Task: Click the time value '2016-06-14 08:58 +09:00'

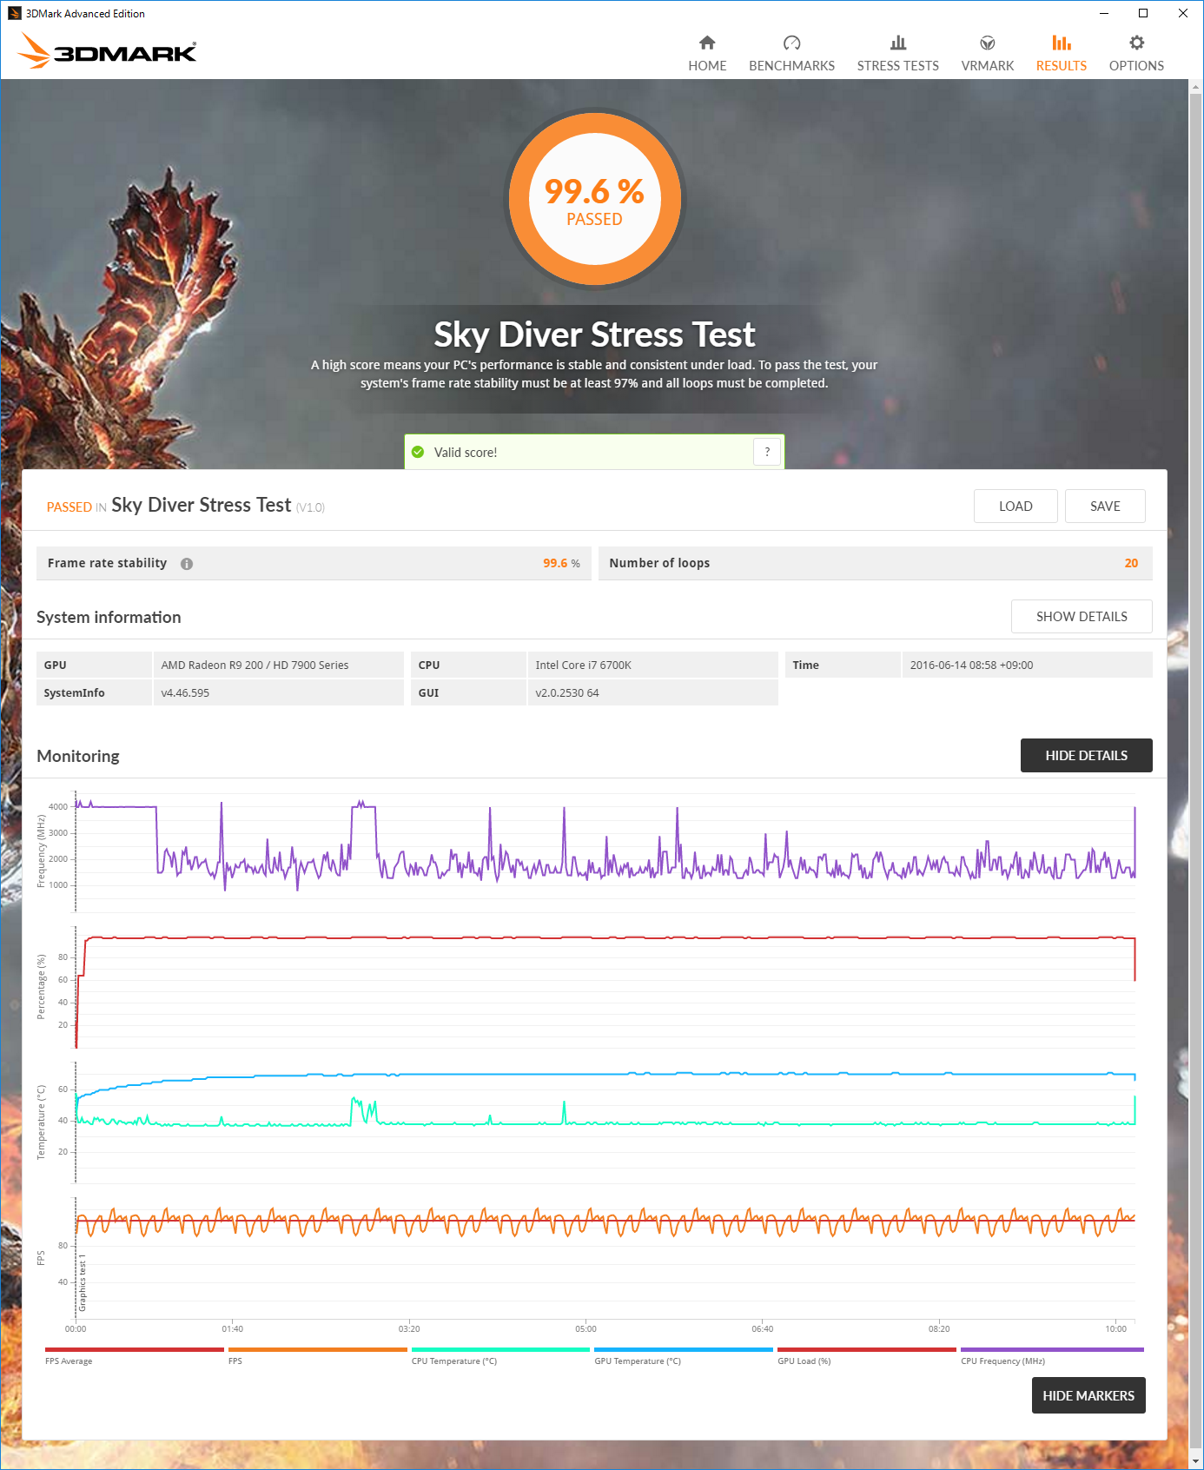Action: pos(971,665)
